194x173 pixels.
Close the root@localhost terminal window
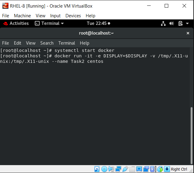pos(188,33)
